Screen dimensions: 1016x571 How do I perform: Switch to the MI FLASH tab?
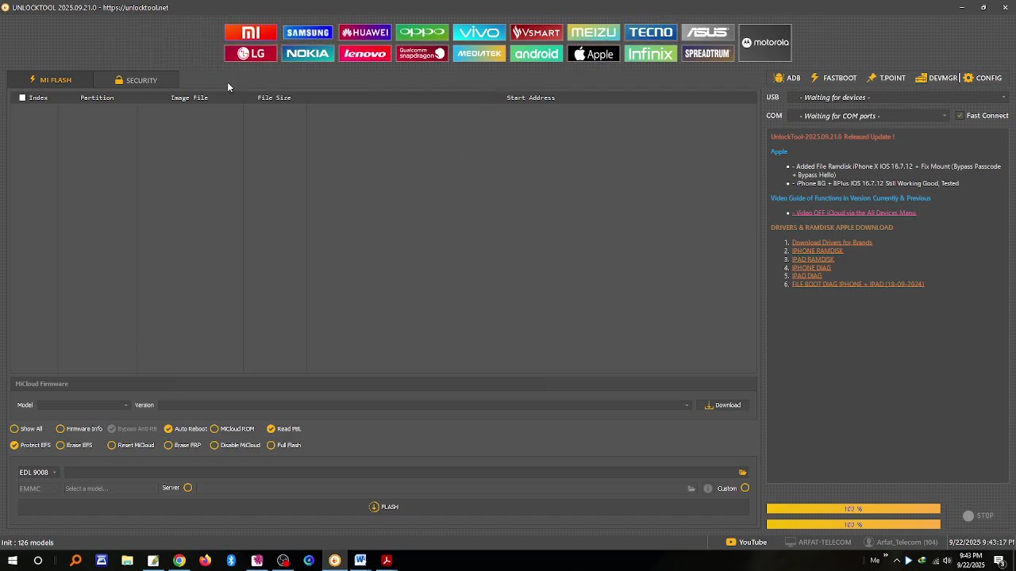50,80
